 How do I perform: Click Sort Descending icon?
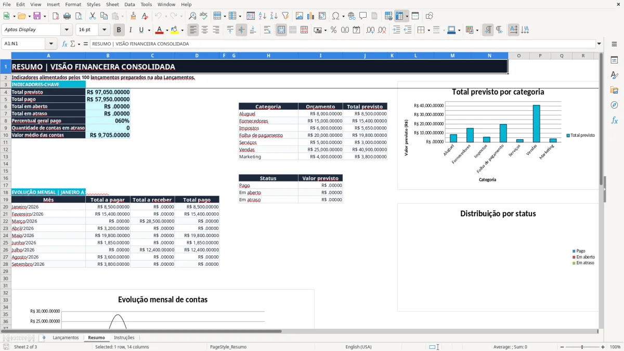[274, 16]
